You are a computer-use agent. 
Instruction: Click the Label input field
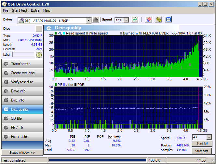click(23, 54)
